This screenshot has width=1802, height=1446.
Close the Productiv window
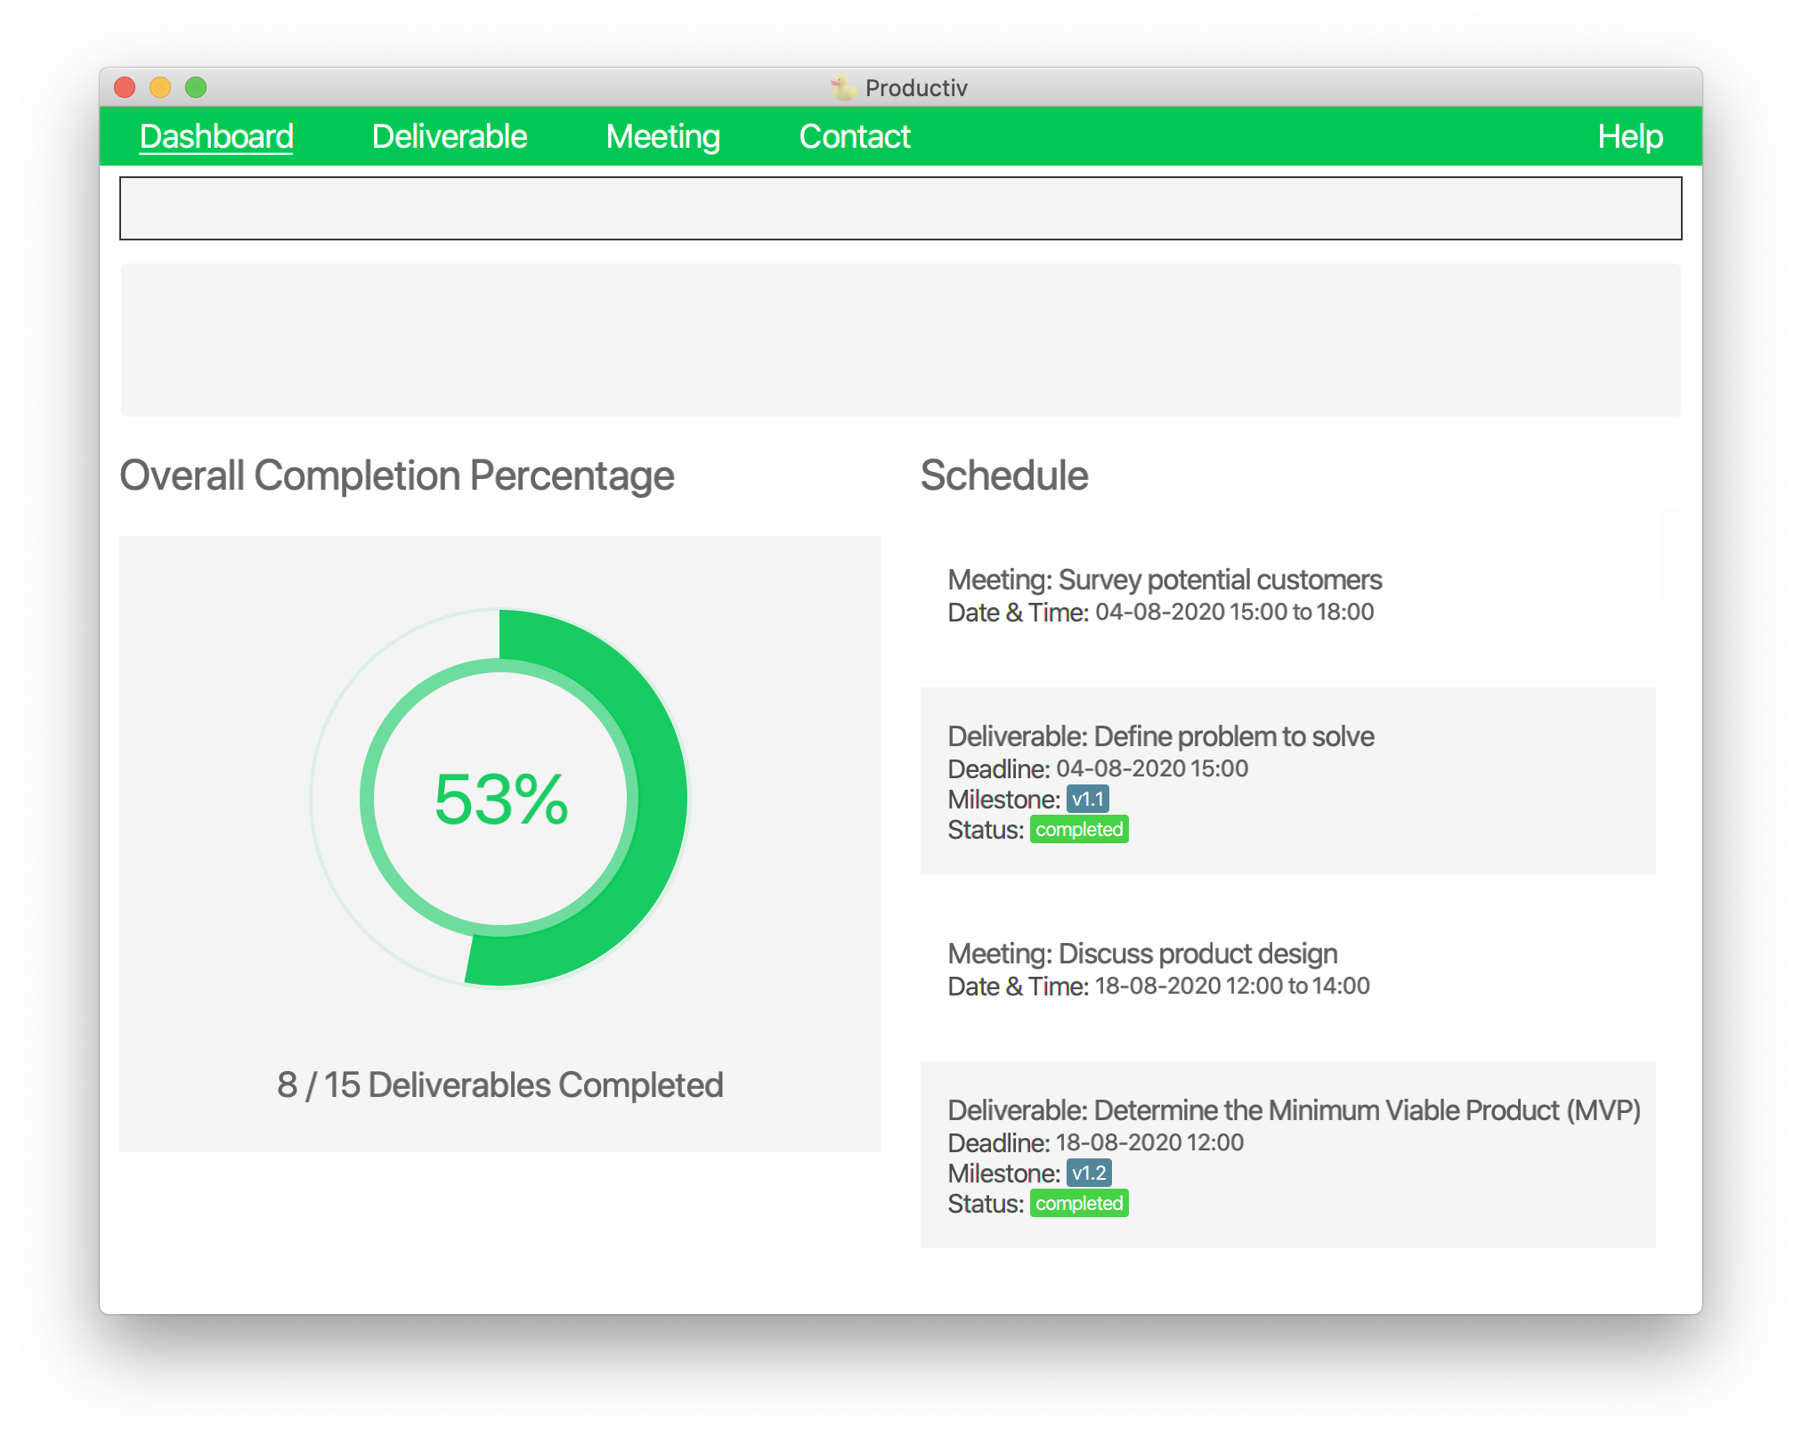tap(125, 87)
